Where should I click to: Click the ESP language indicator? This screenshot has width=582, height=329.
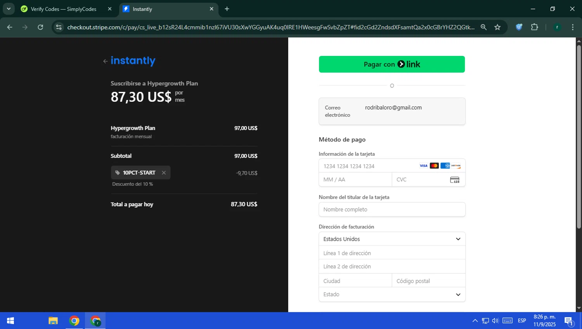click(x=522, y=321)
